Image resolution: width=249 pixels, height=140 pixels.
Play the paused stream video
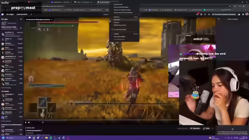[26, 122]
